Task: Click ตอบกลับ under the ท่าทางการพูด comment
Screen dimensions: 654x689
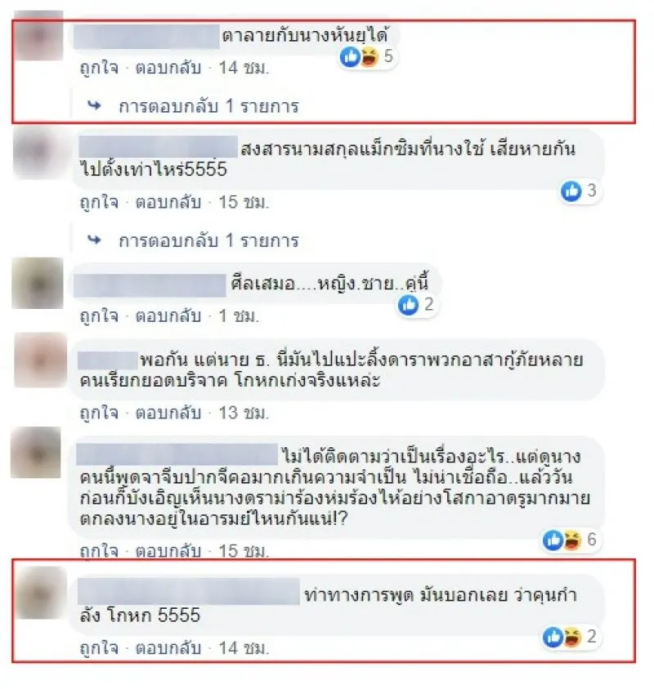Action: 168,649
